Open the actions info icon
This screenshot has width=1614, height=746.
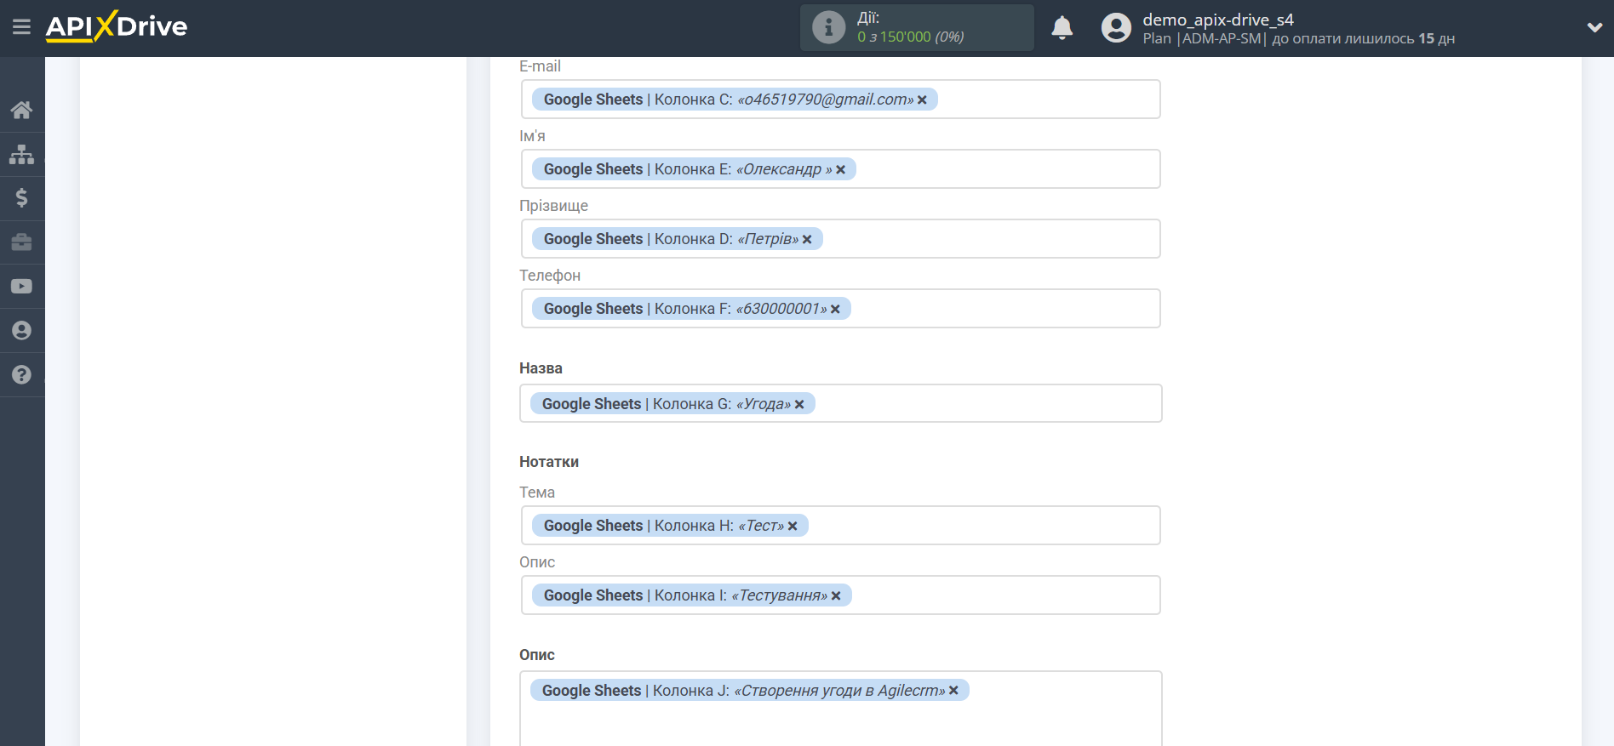coord(828,27)
